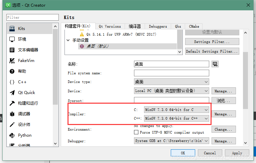The width and height of the screenshot is (256, 163).
Task: Click the Qt Creator logo in title bar
Action: pyautogui.click(x=8, y=5)
